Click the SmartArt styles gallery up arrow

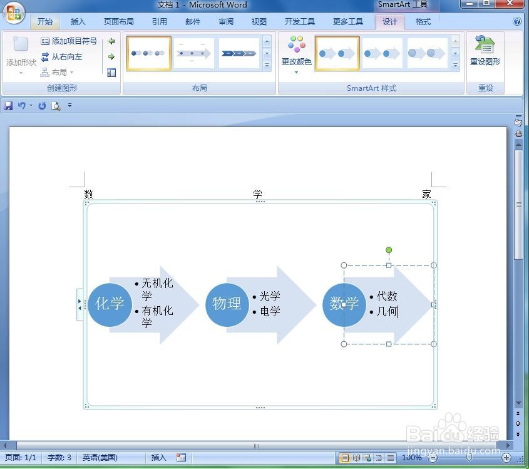click(455, 41)
